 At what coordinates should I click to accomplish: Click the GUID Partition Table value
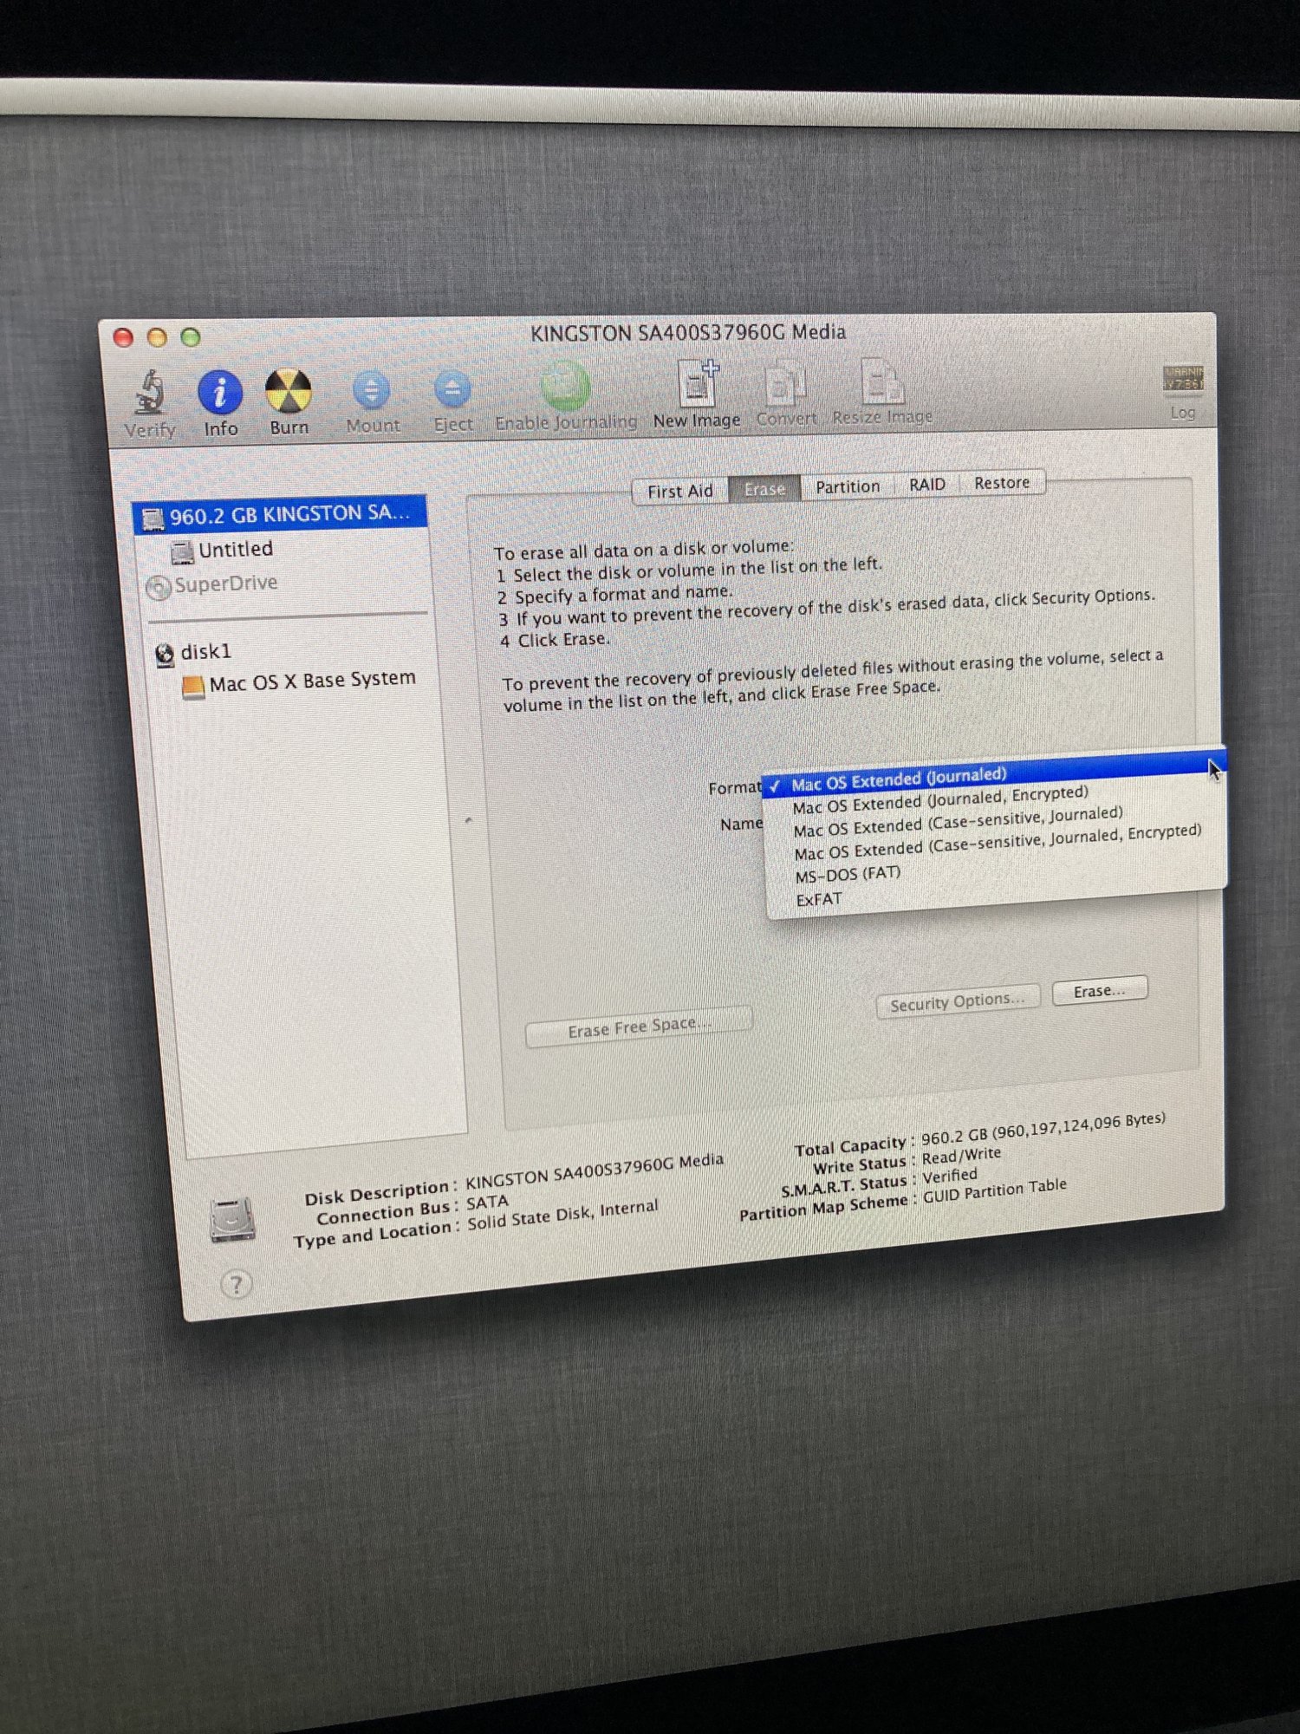point(994,1190)
